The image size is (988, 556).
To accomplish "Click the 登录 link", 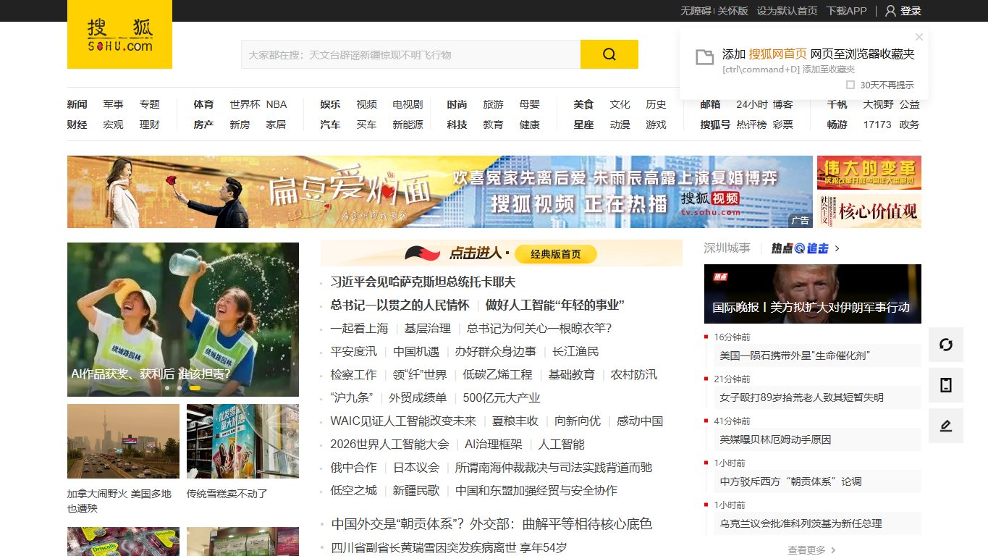I will 911,11.
